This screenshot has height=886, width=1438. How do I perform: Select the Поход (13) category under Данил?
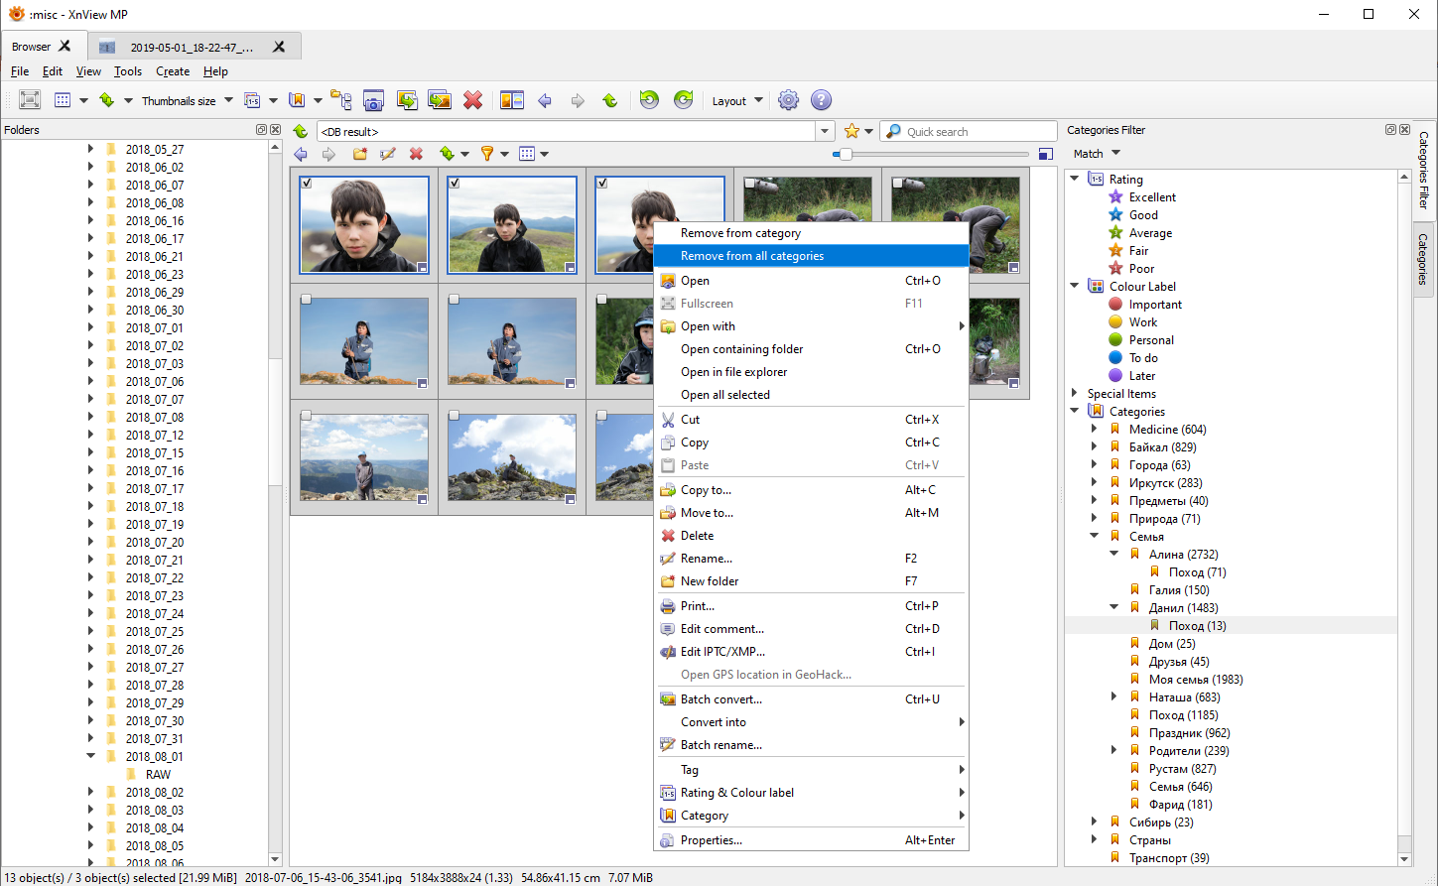click(x=1197, y=626)
